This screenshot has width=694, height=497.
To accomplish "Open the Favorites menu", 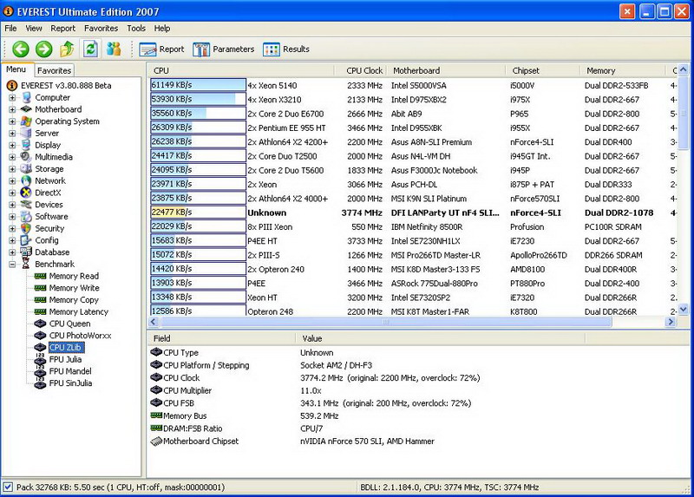I will click(101, 29).
